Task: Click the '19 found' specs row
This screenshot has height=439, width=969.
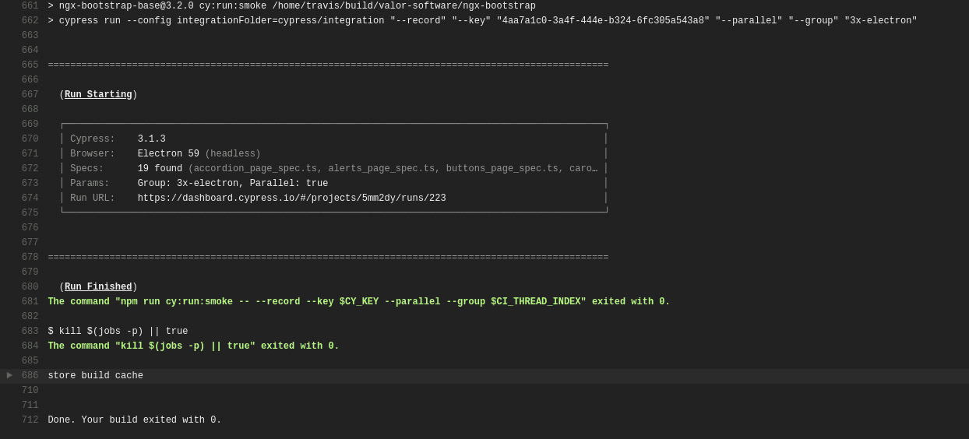Action: (160, 169)
